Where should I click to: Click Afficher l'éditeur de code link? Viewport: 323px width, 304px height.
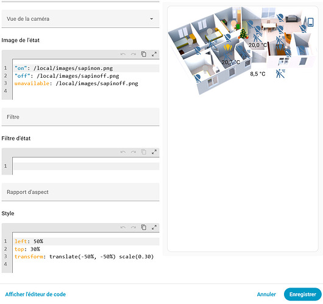[35, 294]
